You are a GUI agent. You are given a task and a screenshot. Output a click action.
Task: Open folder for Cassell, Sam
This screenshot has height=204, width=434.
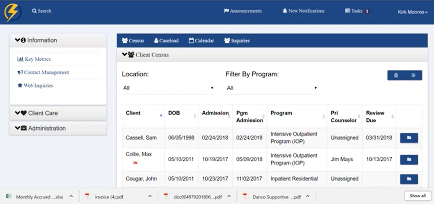(x=409, y=138)
